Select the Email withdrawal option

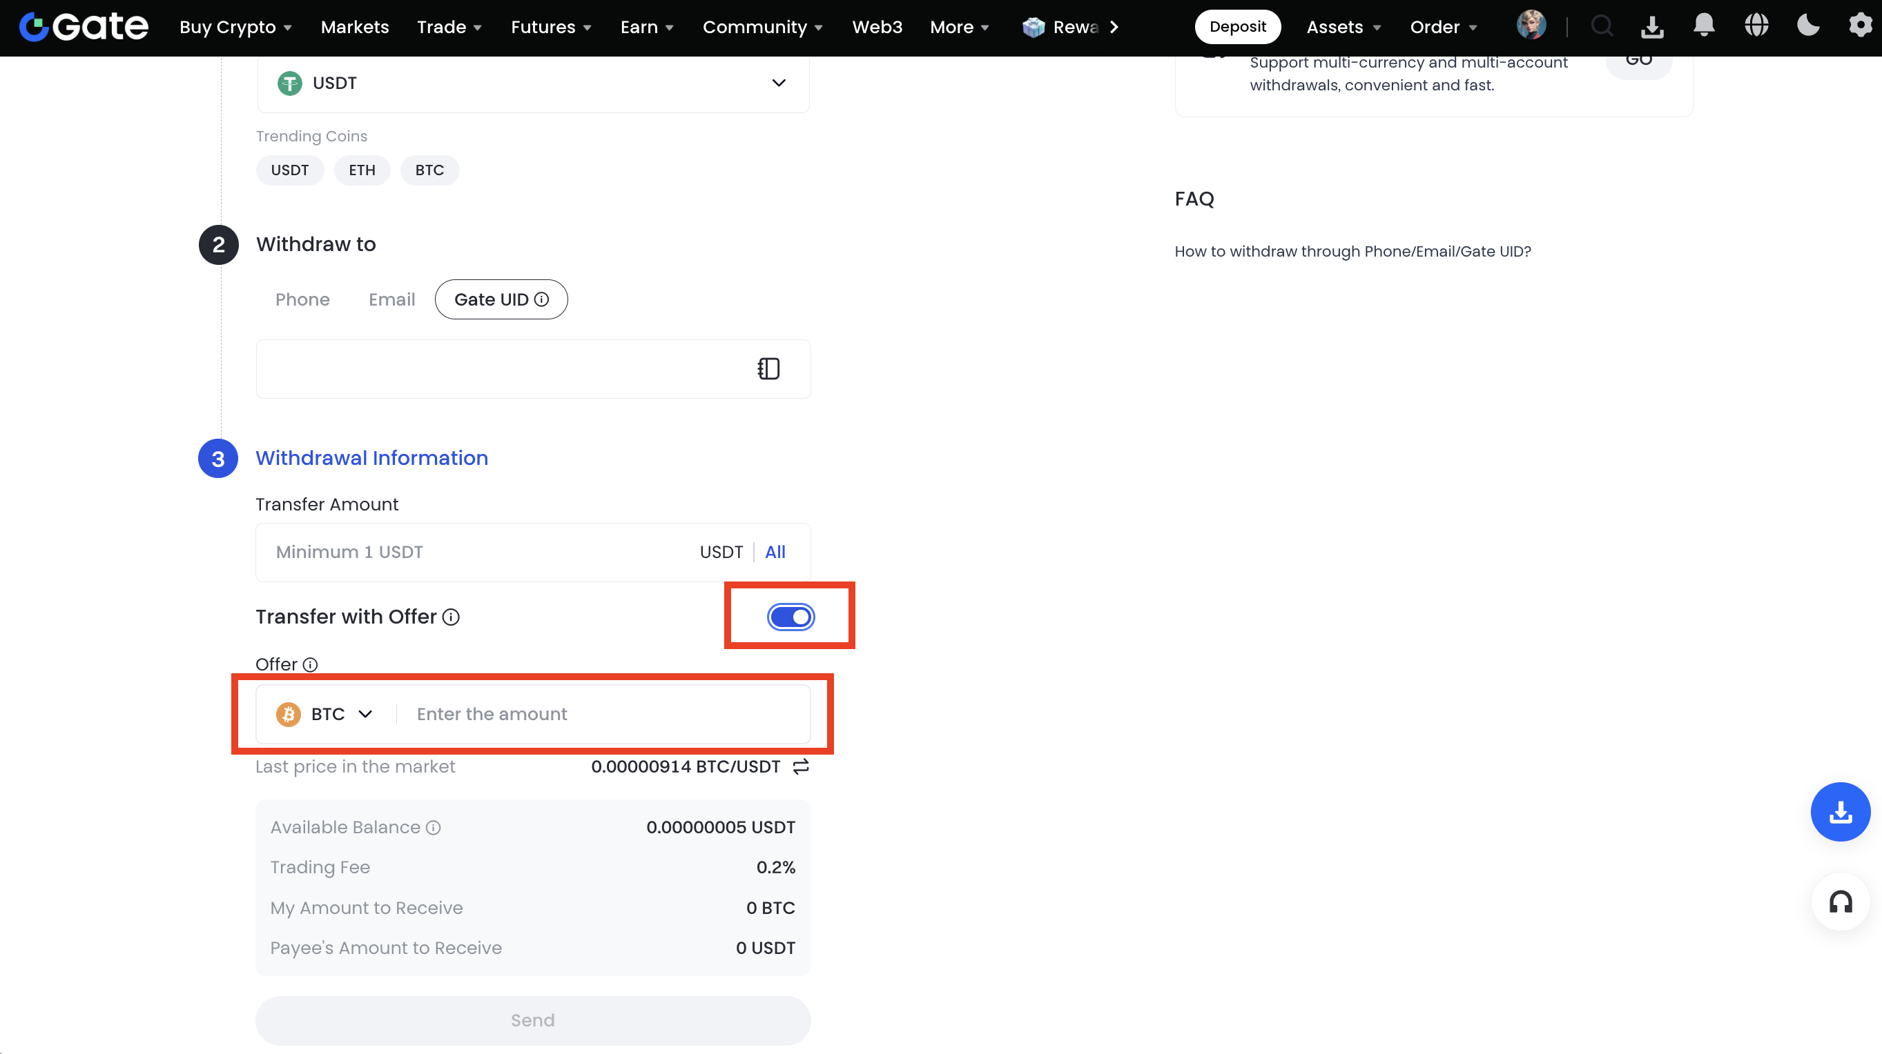[391, 299]
